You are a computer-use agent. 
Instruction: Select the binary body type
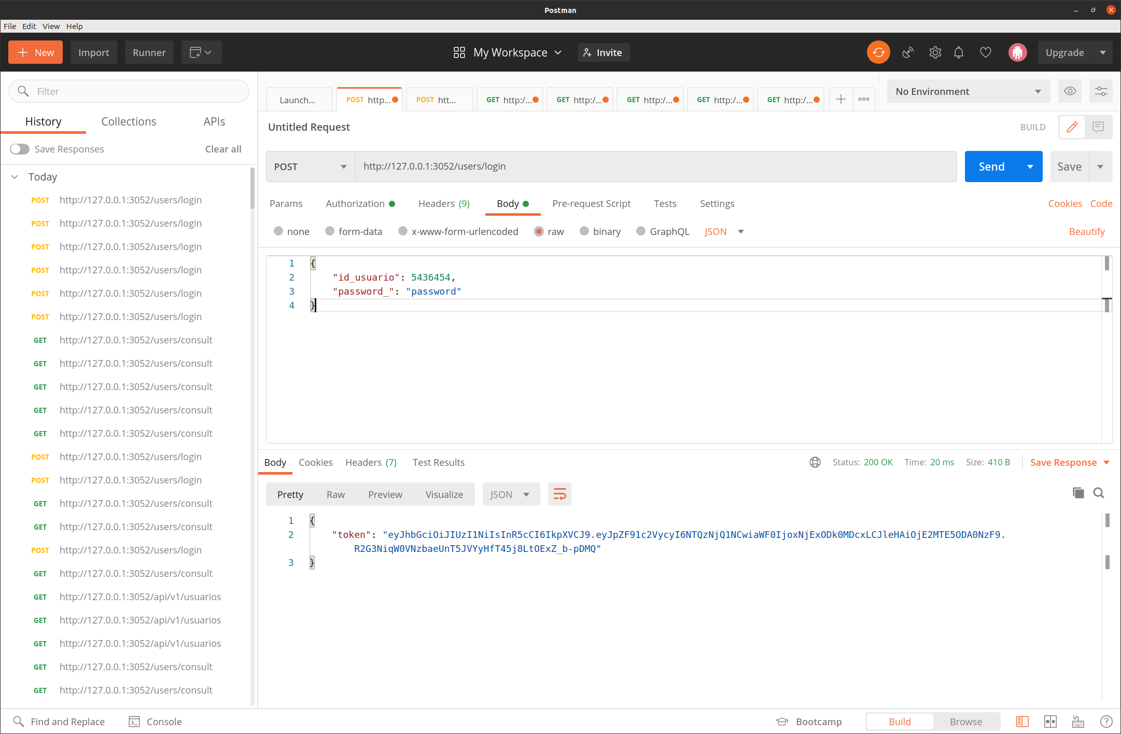coord(584,231)
